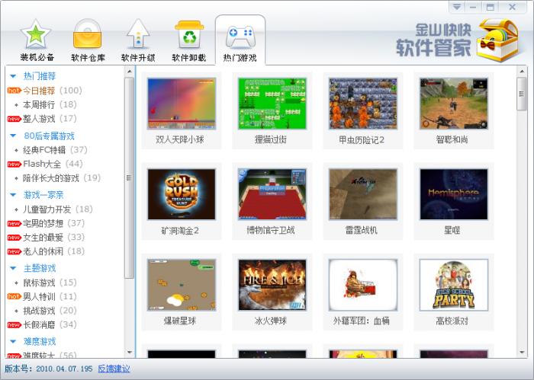Select 本周排行 (18) in sidebar
The width and height of the screenshot is (534, 380).
50,104
